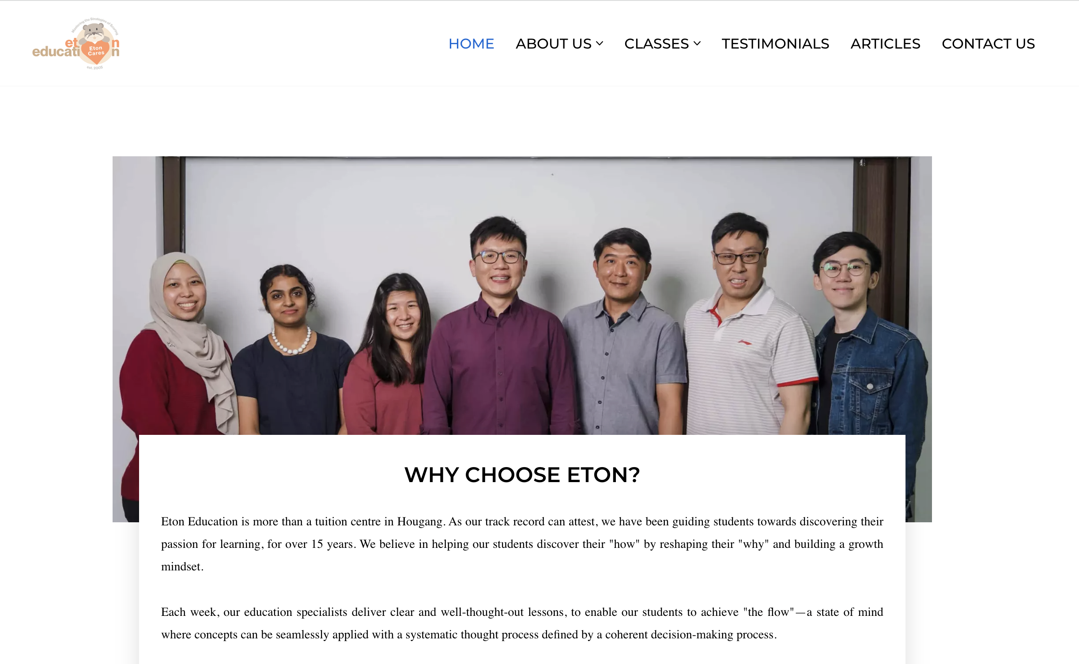1079x664 pixels.
Task: Go to the HOME page
Action: (x=471, y=44)
